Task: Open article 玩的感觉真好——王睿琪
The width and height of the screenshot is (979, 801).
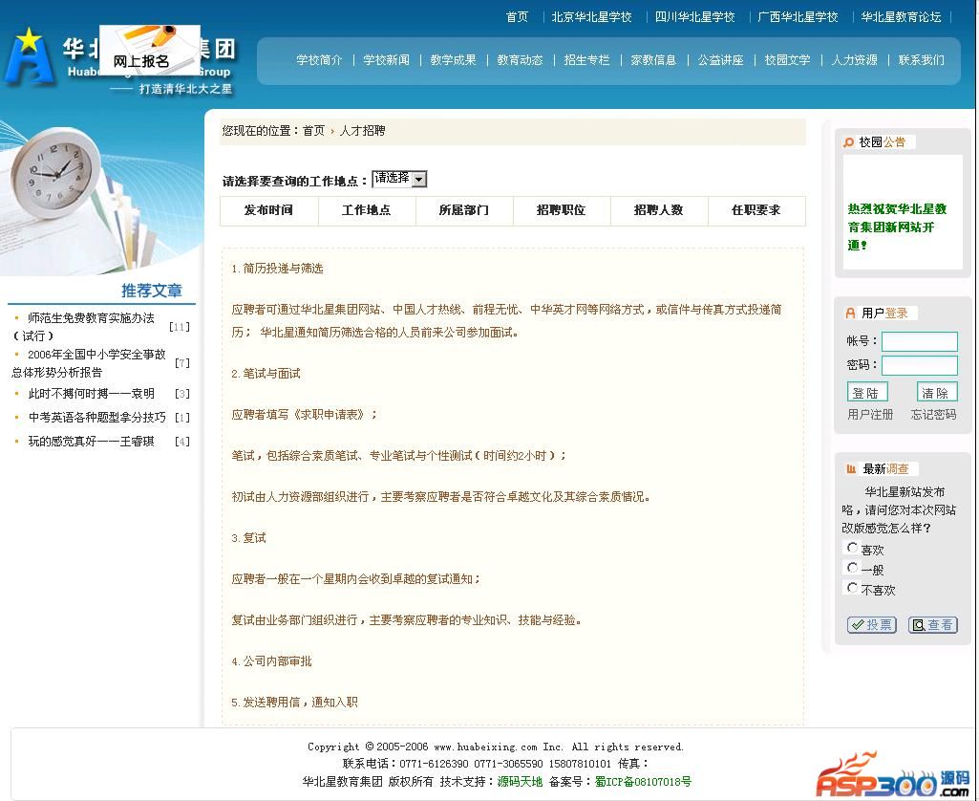Action: [x=91, y=441]
